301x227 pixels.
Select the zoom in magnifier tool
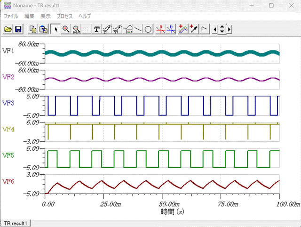click(x=66, y=29)
